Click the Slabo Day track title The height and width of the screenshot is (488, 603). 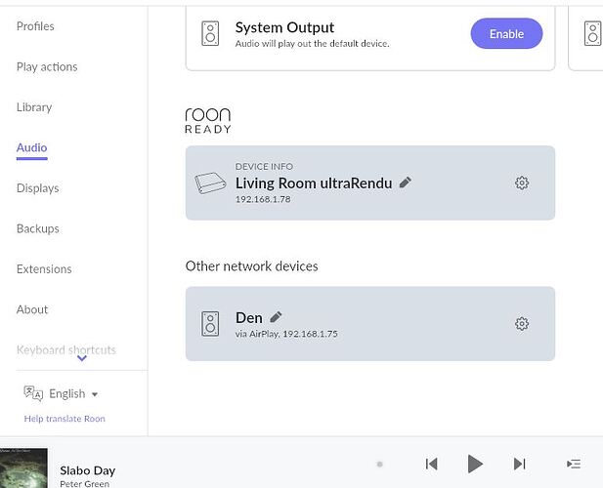tap(88, 470)
